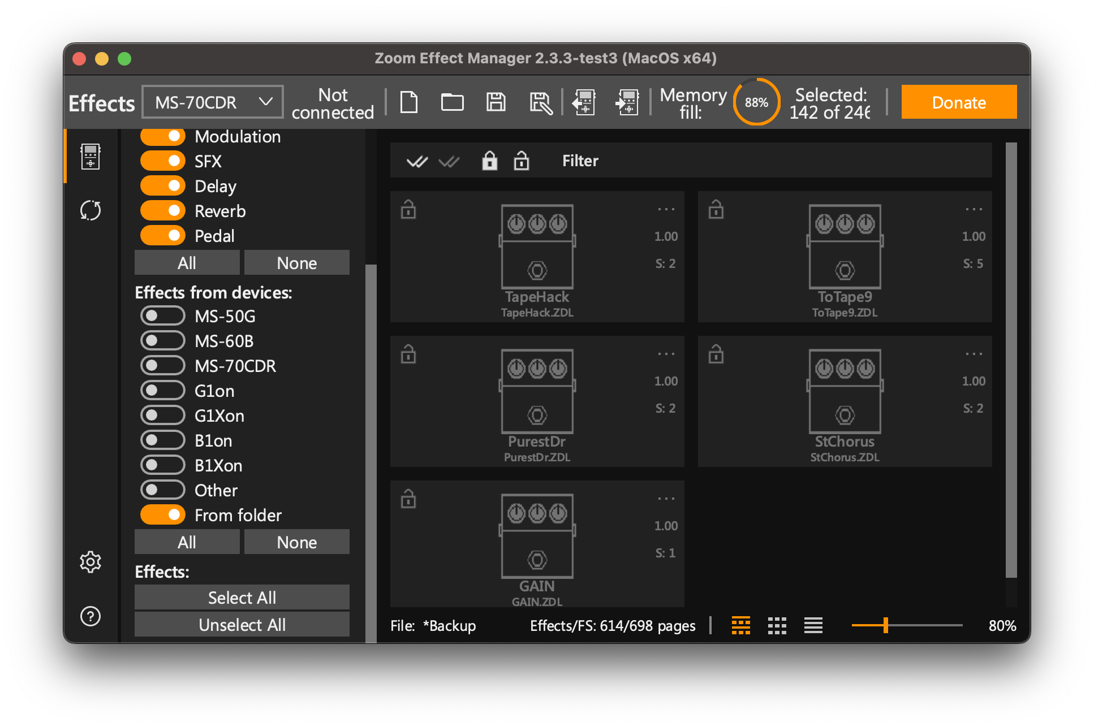Open the three-dots menu on TapeHack card

(666, 209)
